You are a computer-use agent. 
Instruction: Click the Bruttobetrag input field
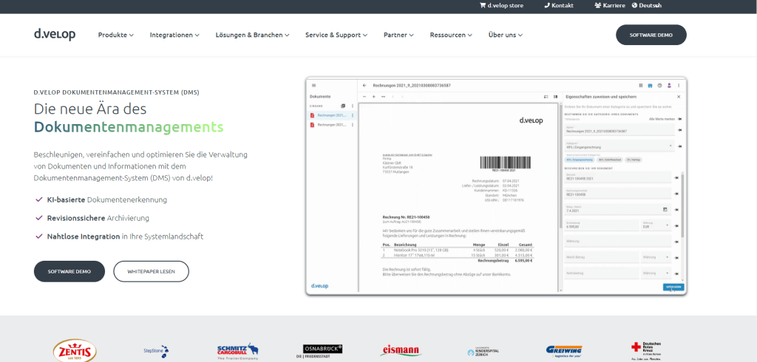click(602, 225)
